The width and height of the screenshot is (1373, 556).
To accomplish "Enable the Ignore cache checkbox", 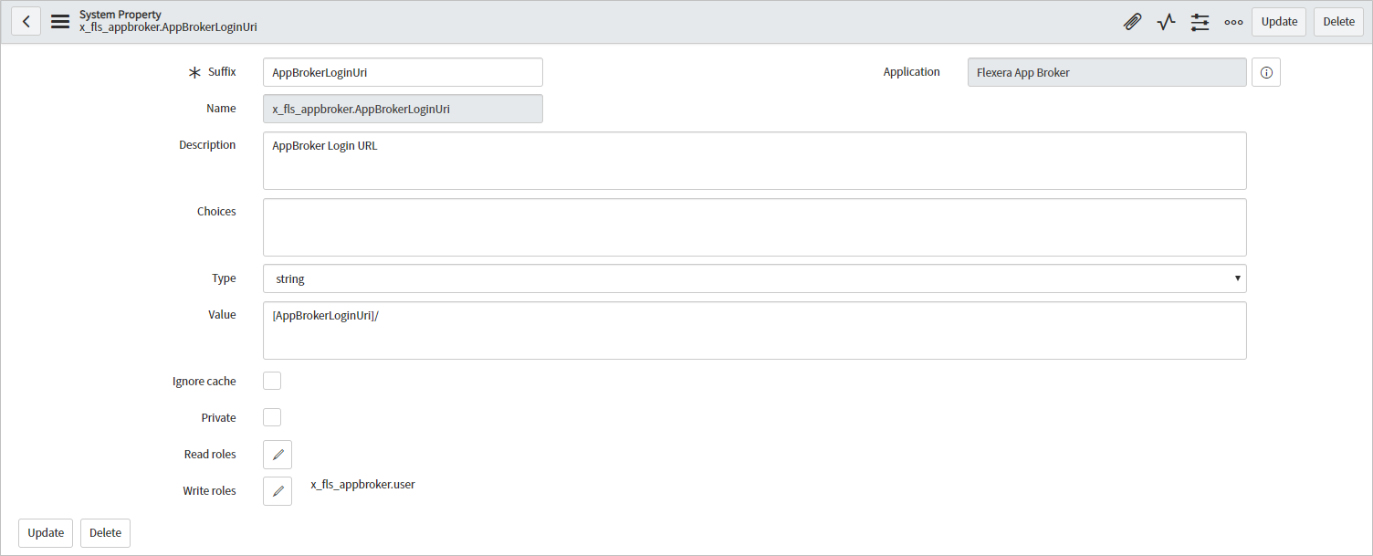I will pyautogui.click(x=271, y=381).
